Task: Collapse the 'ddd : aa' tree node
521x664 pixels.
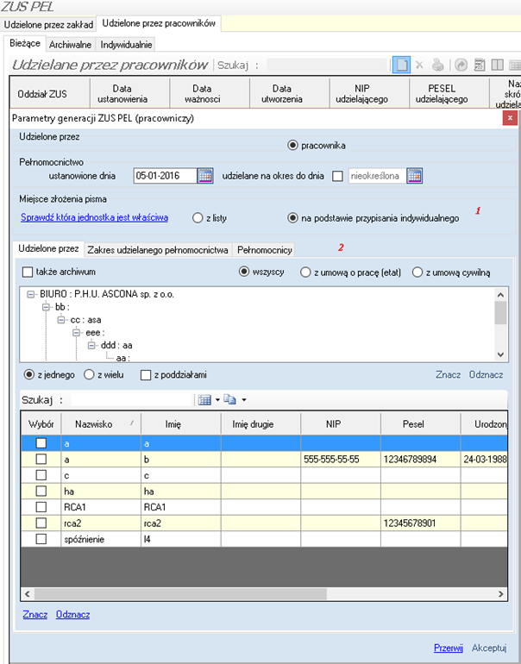Action: pos(91,346)
